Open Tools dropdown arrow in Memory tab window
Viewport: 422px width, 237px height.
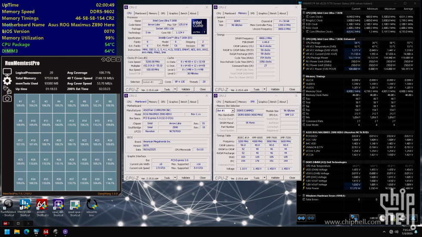coord(264,89)
